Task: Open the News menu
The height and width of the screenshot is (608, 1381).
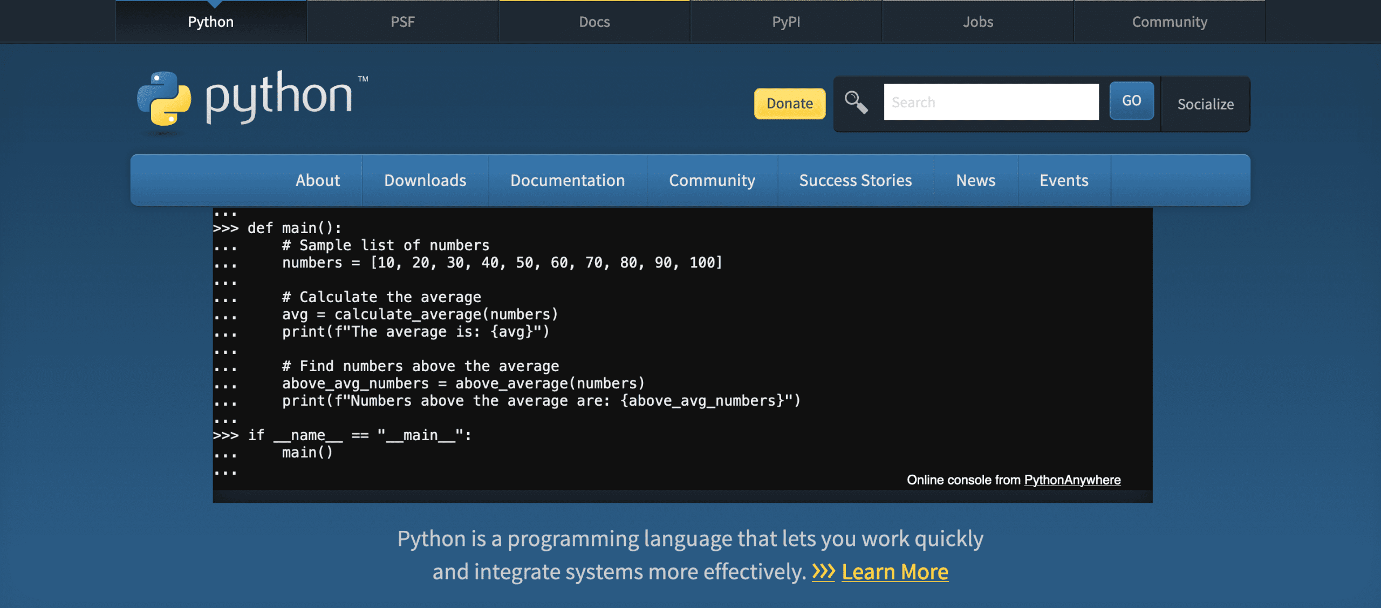Action: 976,180
